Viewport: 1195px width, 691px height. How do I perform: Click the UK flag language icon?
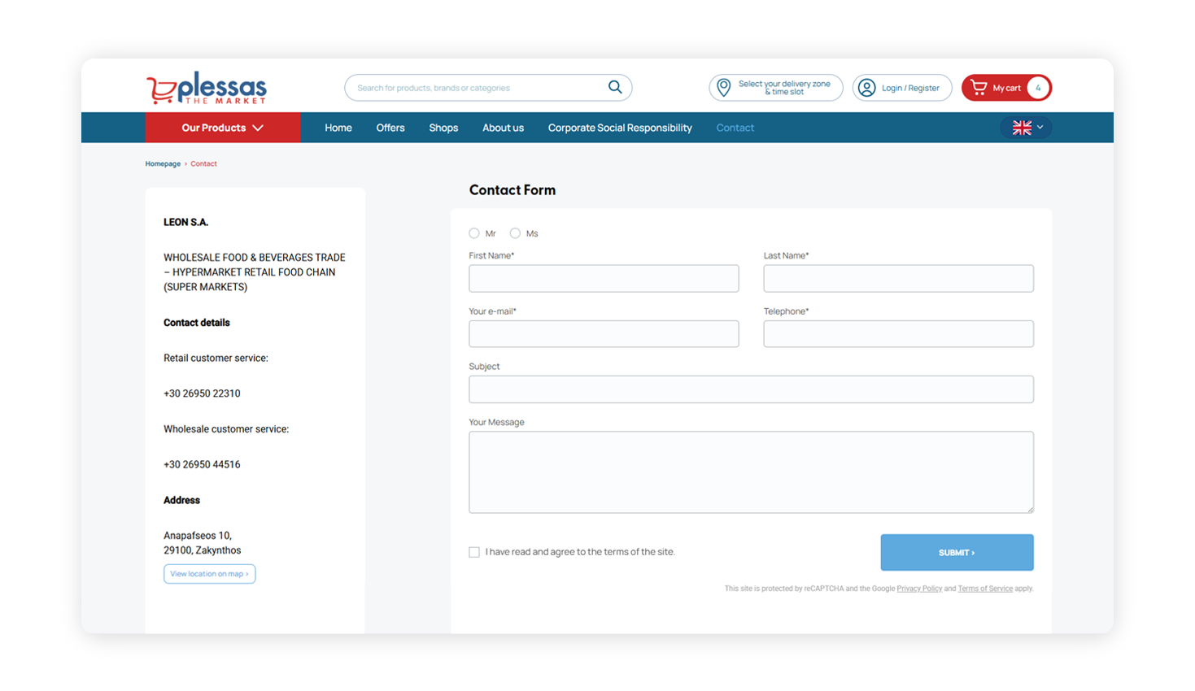point(1020,127)
